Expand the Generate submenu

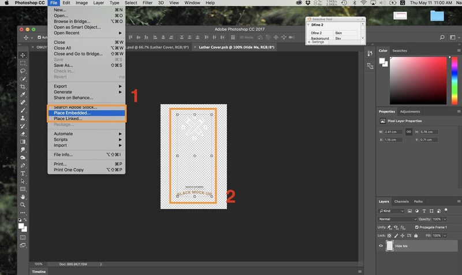point(87,92)
